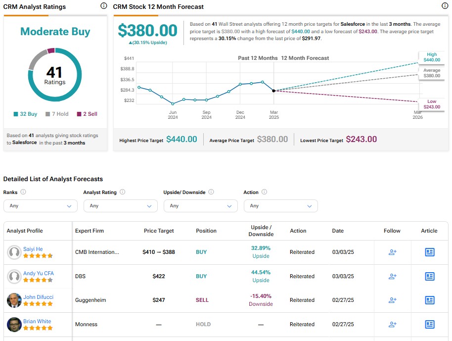This screenshot has height=341, width=452.
Task: Click info icon beside CRM Analyst Ratings
Action: (103, 6)
